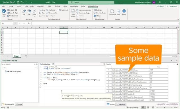
Task: Open the Extensions manager
Action: 112,12
